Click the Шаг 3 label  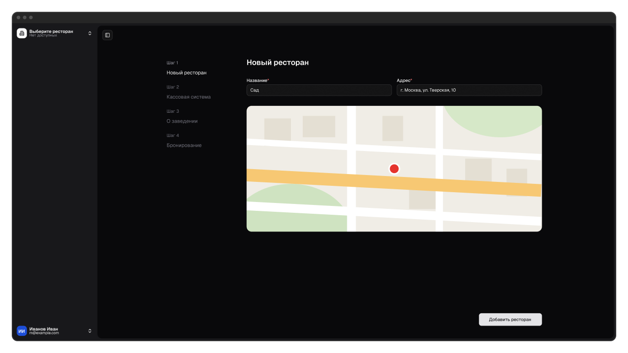point(173,111)
